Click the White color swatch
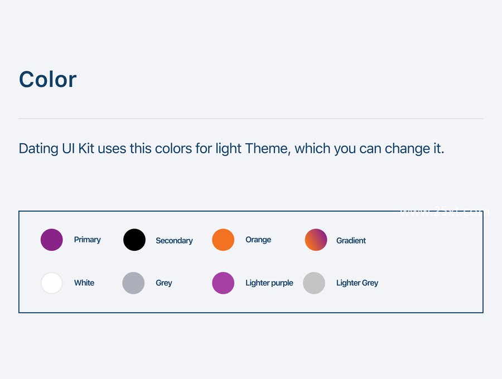 (51, 283)
